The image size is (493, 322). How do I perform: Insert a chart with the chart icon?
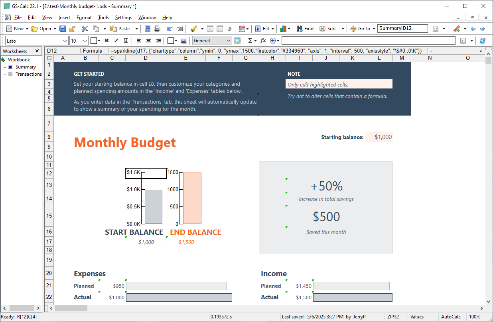click(284, 29)
